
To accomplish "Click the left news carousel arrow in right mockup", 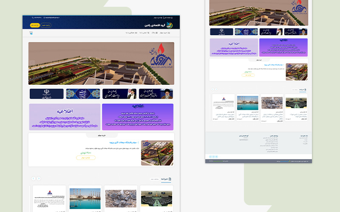I will click(x=213, y=89).
